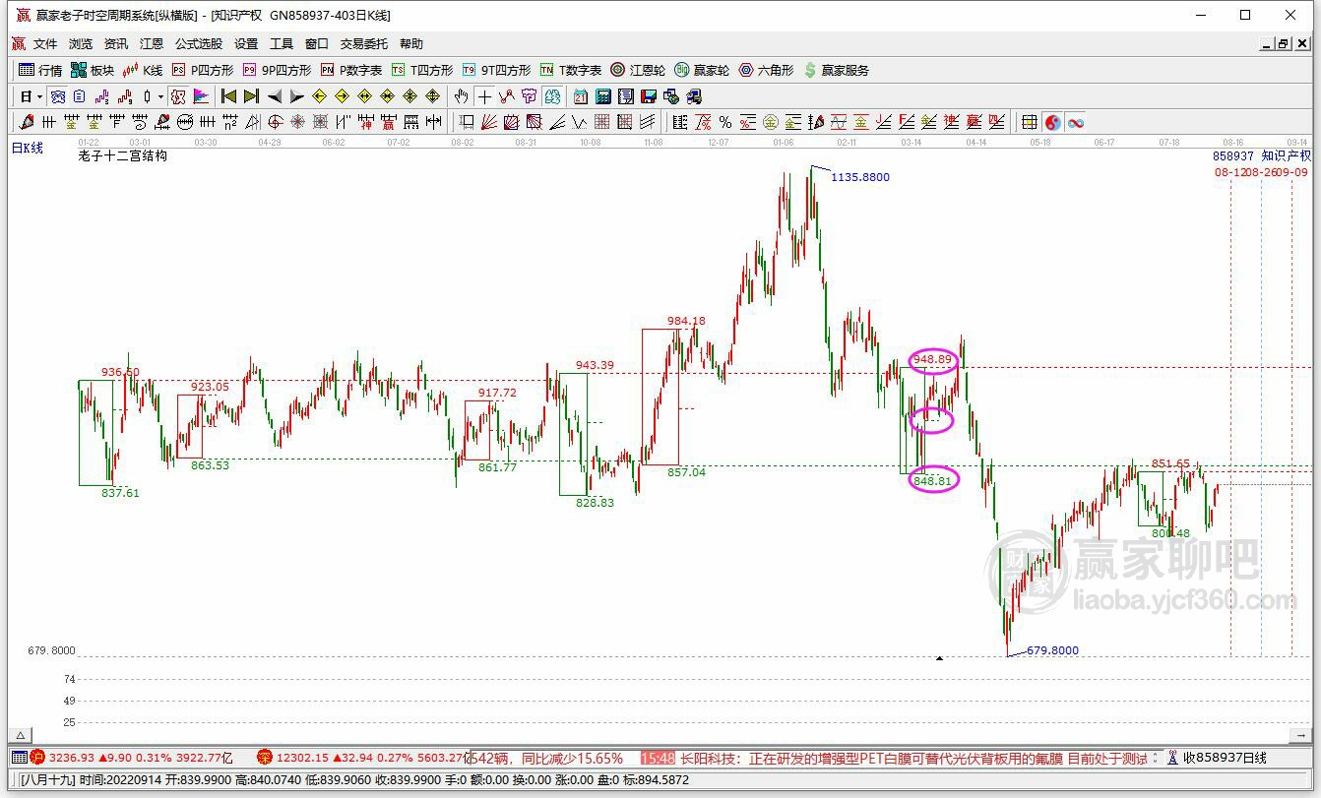Toggle the yin-yang taiji icon
1321x798 pixels.
(1053, 122)
